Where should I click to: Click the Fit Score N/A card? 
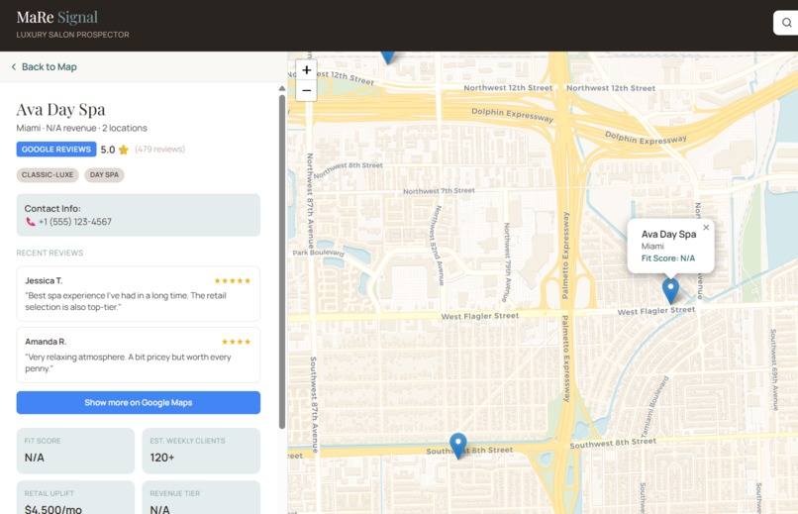tap(75, 451)
